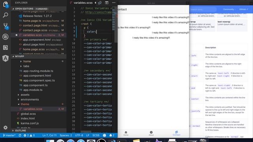The image size is (253, 142).
Task: Select Contact tab in app preview
Action: pos(176,133)
